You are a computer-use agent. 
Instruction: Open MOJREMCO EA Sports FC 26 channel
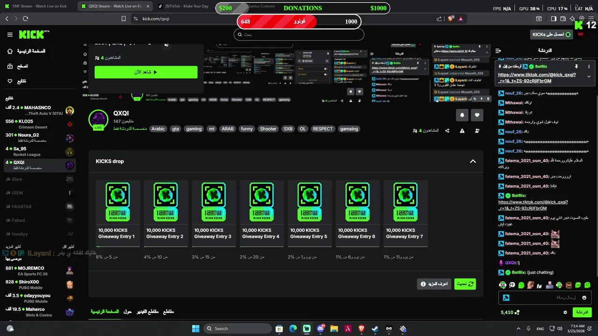point(40,271)
